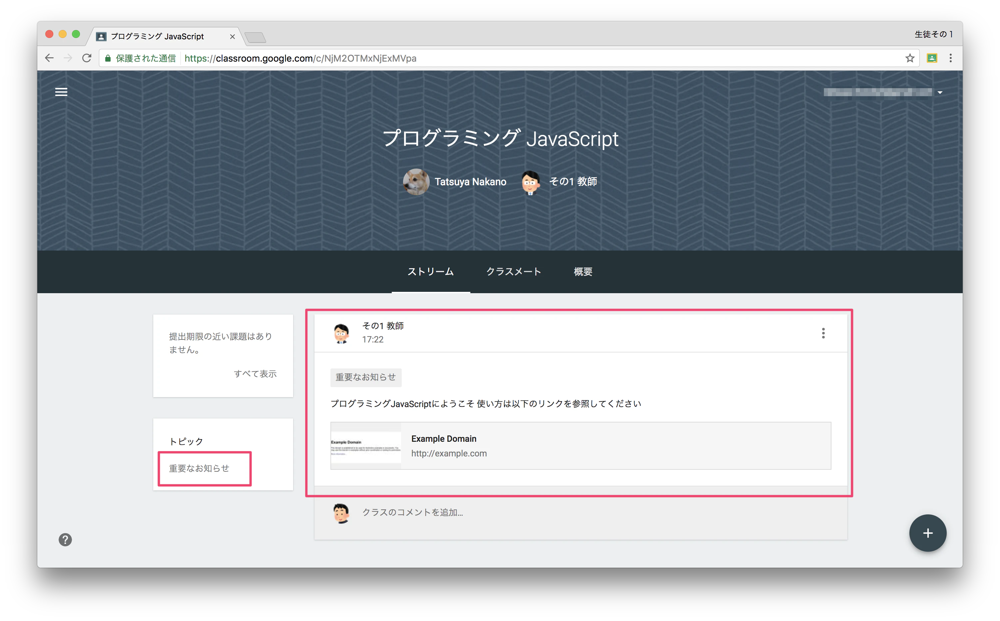Open the Example Domain link attachment
This screenshot has height=621, width=1000.
581,446
